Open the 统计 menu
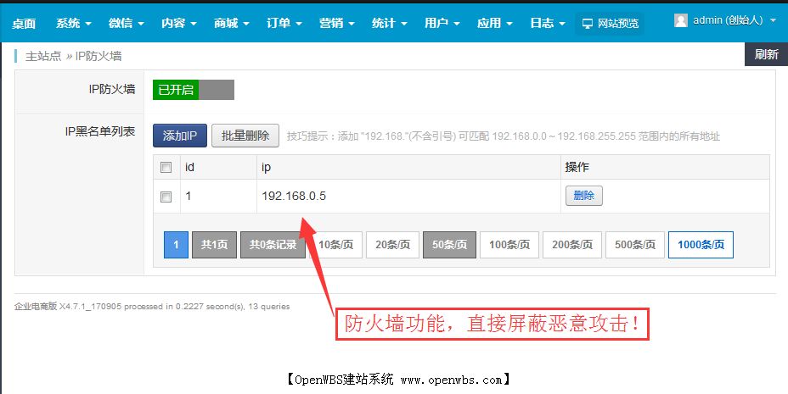The image size is (788, 394). pos(389,23)
